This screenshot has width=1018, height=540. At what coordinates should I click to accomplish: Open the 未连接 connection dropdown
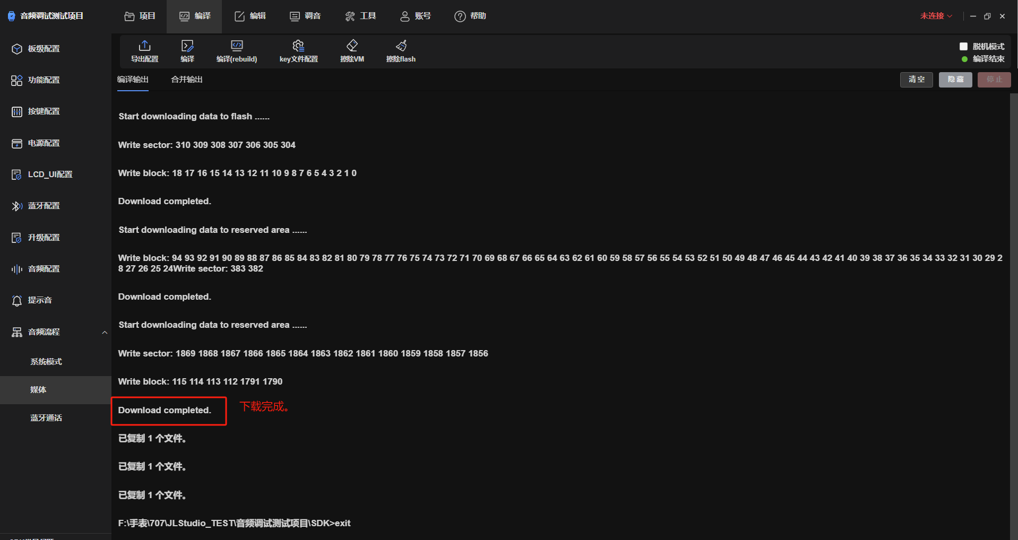coord(936,16)
